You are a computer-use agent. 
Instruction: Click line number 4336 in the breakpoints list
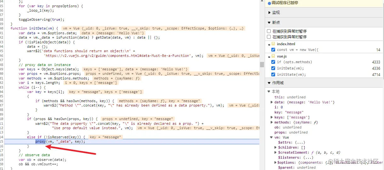click(x=376, y=69)
